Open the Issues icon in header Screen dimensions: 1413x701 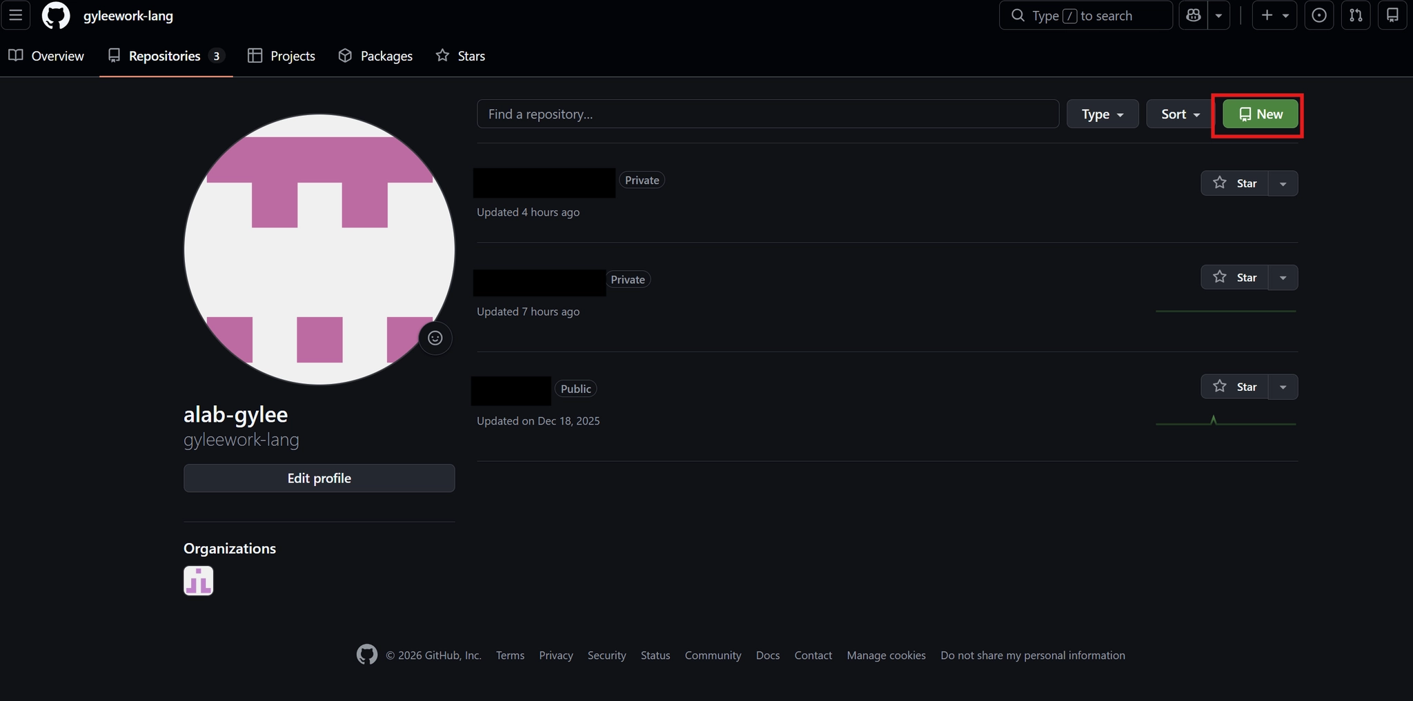tap(1319, 15)
